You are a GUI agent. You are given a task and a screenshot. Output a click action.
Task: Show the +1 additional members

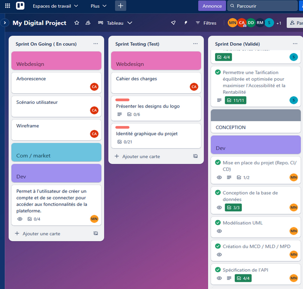pos(279,23)
